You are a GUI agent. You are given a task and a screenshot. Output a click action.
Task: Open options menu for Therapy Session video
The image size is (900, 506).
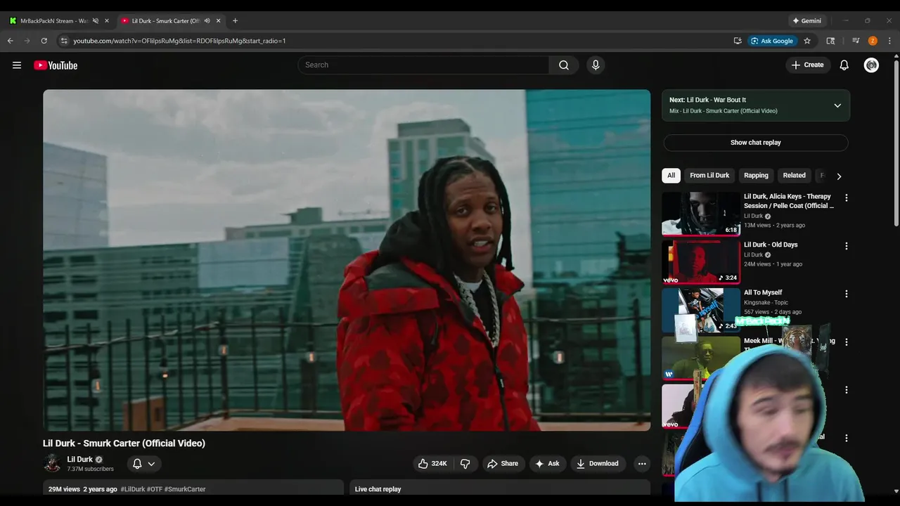(x=847, y=198)
